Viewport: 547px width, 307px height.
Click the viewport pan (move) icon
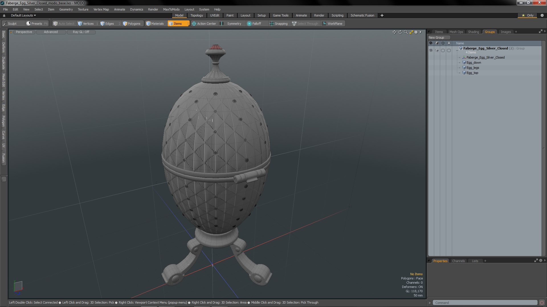[x=394, y=32]
